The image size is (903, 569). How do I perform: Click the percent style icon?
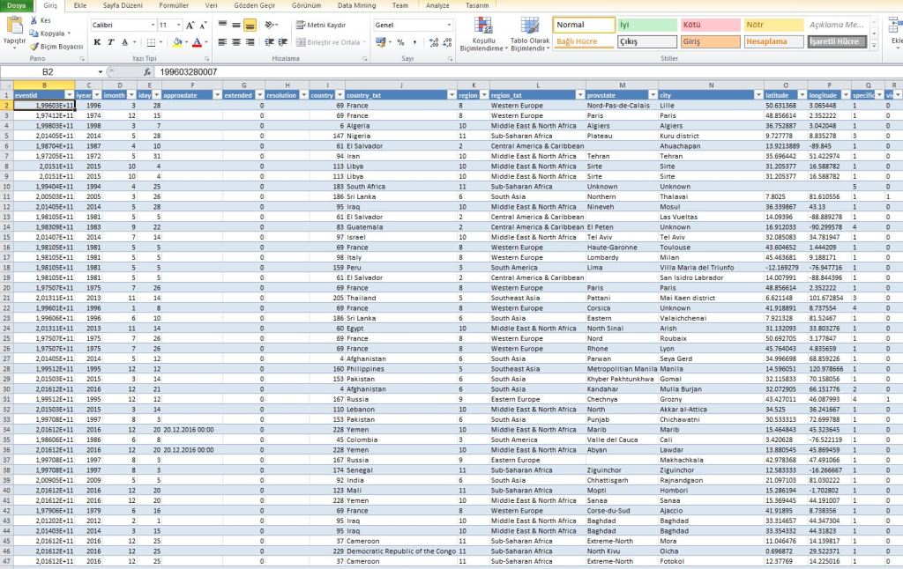point(400,42)
